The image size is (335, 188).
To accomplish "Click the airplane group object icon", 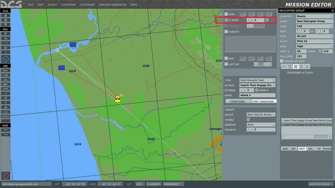I will tap(6, 70).
